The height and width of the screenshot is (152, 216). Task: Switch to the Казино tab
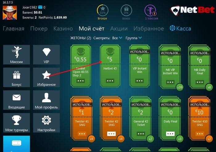pyautogui.click(x=63, y=29)
